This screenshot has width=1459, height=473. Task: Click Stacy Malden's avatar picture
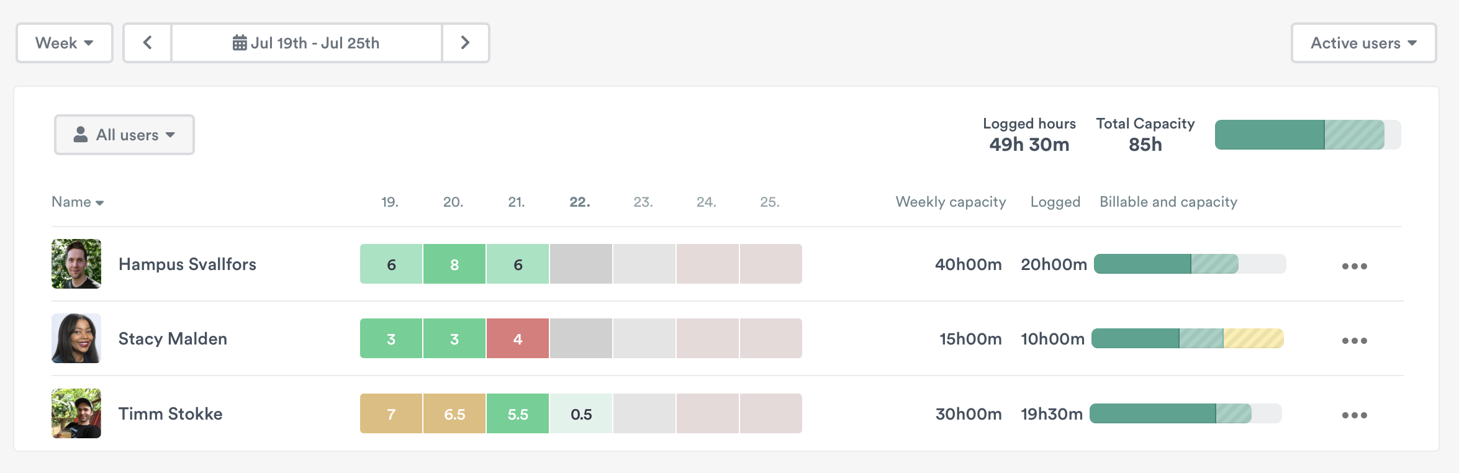(x=76, y=338)
